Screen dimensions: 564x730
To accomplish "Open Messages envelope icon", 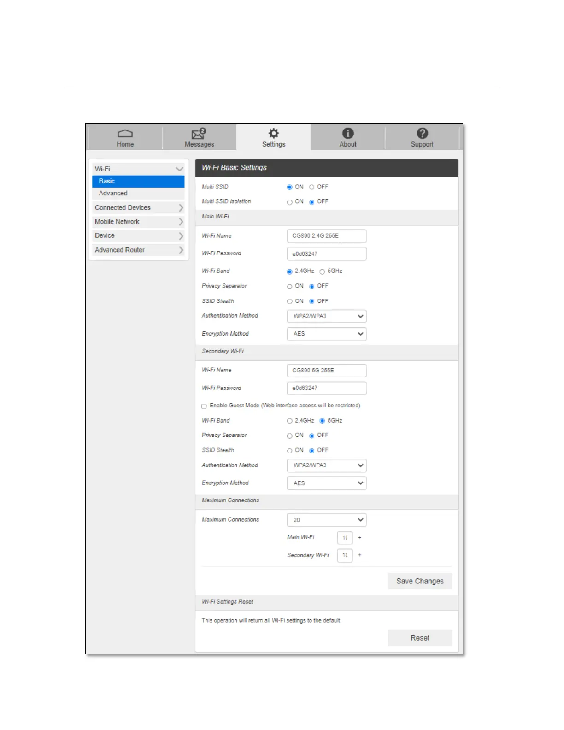I will point(199,134).
